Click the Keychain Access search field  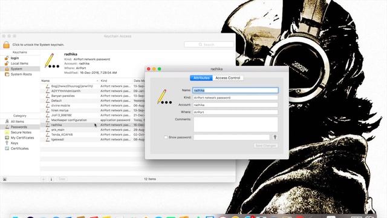(209, 44)
